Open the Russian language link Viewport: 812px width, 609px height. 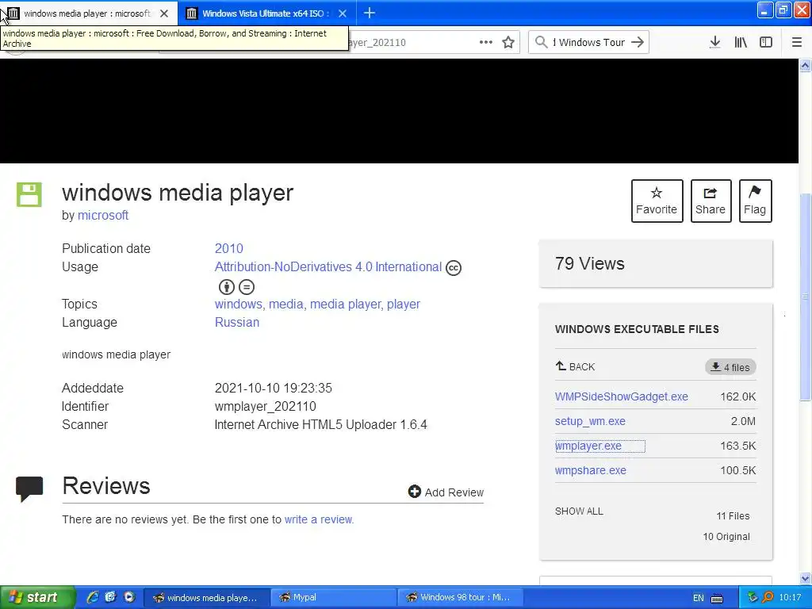[237, 322]
